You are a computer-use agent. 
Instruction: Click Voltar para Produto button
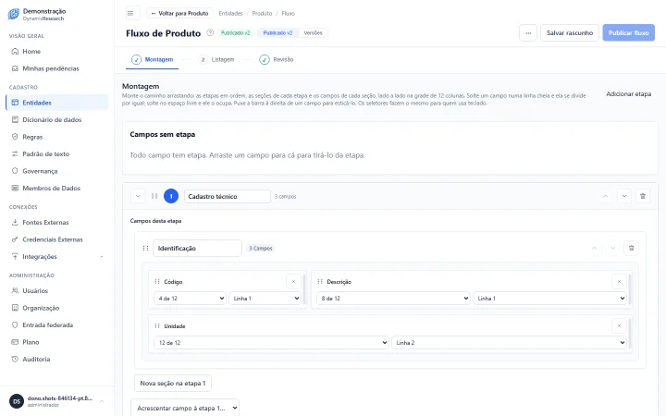pos(179,13)
